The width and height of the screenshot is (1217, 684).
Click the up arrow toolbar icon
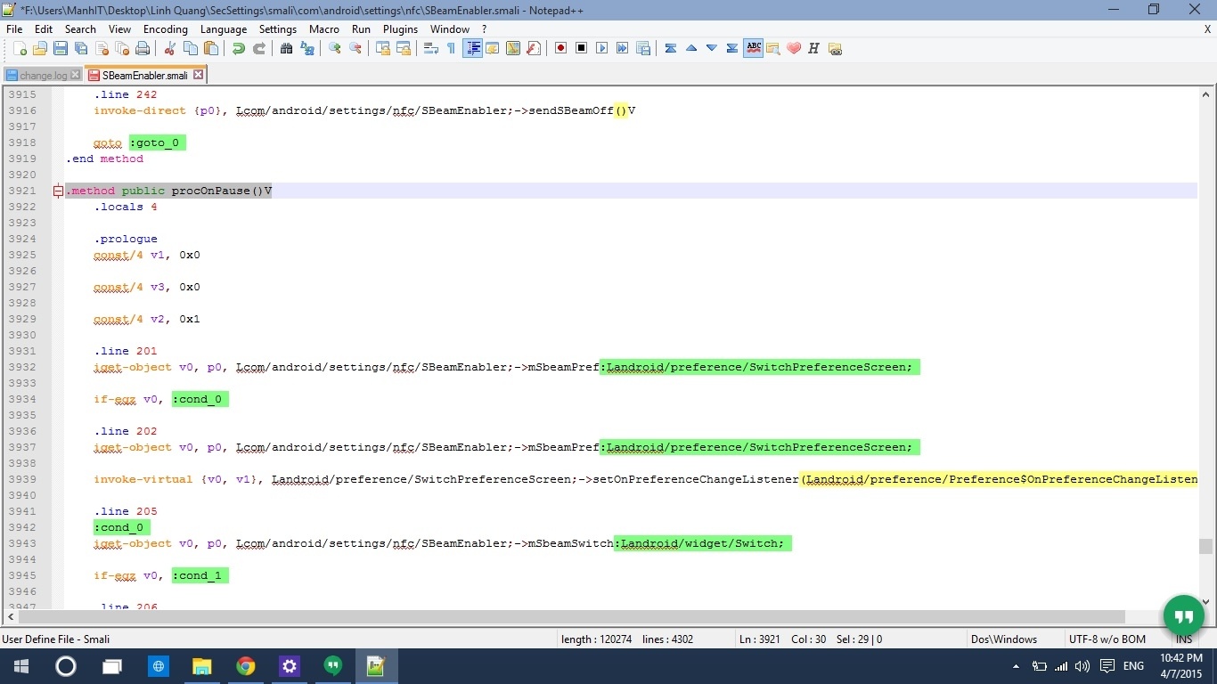click(x=690, y=48)
